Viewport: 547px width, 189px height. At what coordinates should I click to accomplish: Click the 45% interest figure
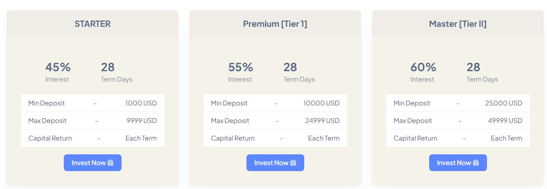pyautogui.click(x=58, y=67)
